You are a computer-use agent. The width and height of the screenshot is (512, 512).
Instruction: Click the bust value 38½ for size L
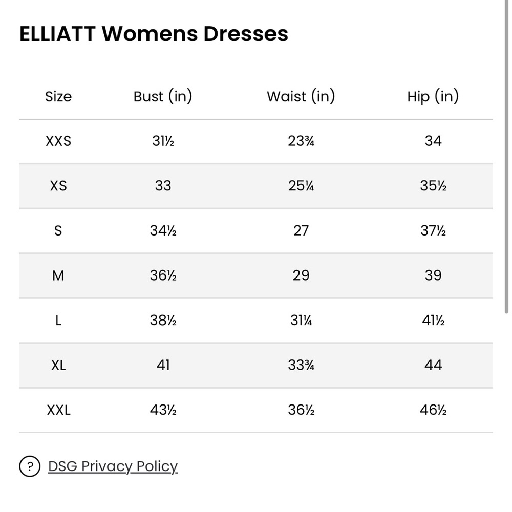tap(163, 320)
